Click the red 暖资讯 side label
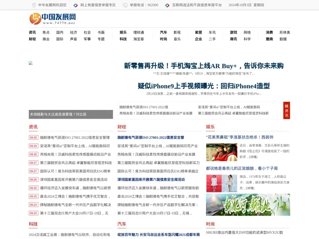The height and width of the screenshot is (239, 319). 287,110
